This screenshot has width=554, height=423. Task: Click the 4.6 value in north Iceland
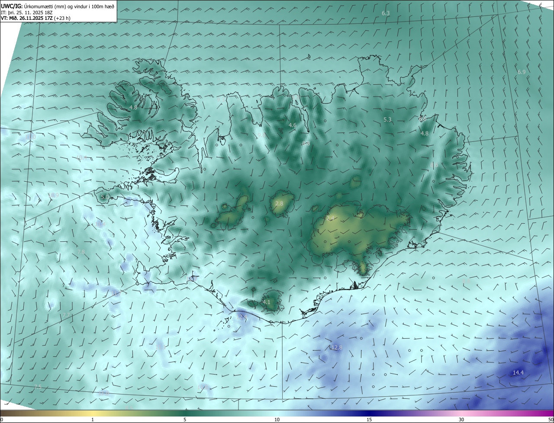point(293,125)
